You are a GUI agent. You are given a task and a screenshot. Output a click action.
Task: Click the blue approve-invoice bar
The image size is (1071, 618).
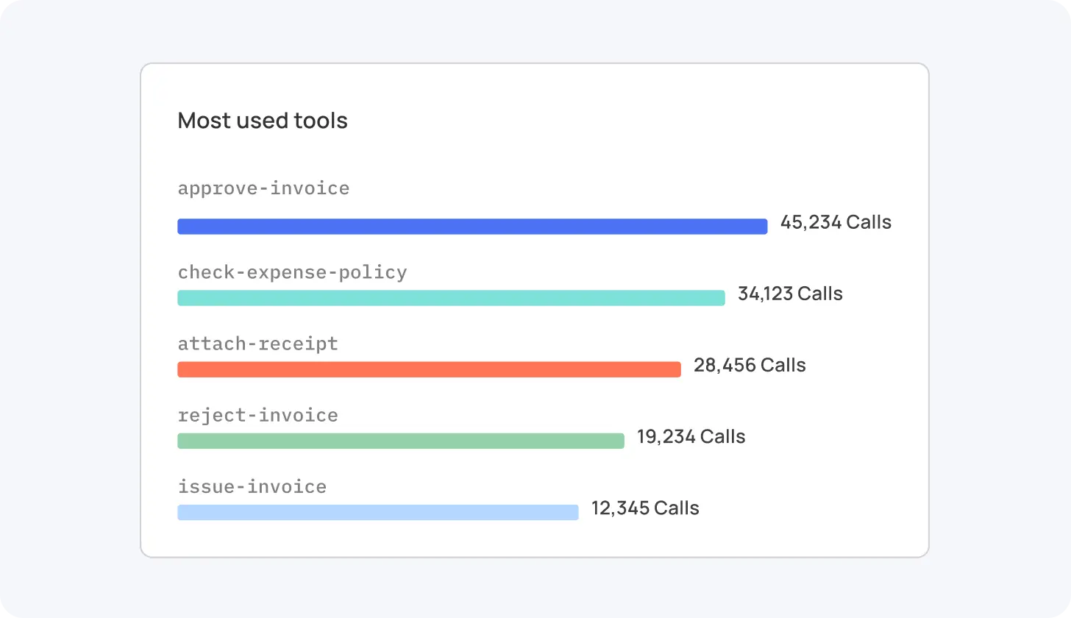coord(472,227)
